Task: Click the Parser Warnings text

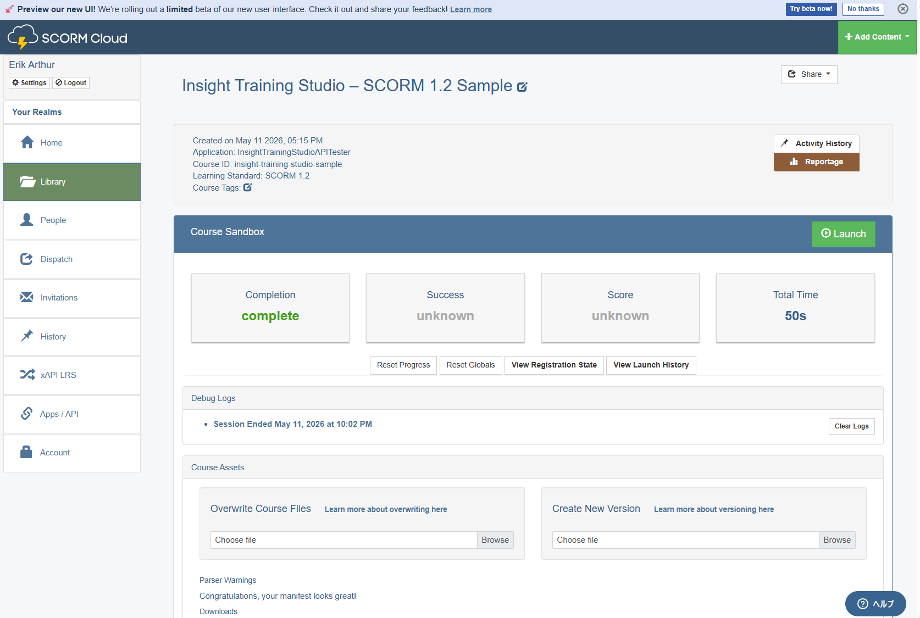Action: pyautogui.click(x=228, y=580)
